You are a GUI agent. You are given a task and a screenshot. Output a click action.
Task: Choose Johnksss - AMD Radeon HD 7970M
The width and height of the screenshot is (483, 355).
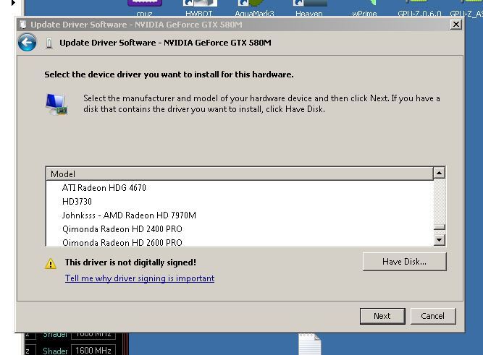point(129,215)
